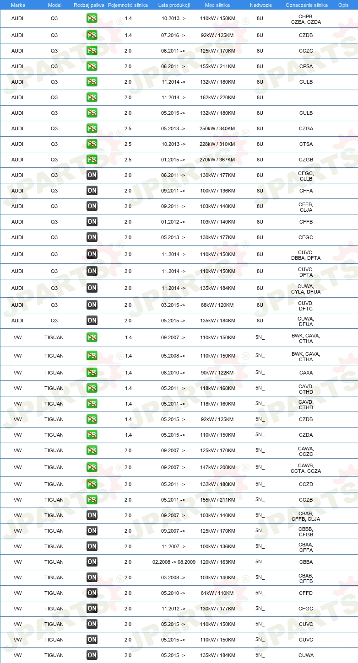Select the 81kW / 110KM cell

click(217, 593)
